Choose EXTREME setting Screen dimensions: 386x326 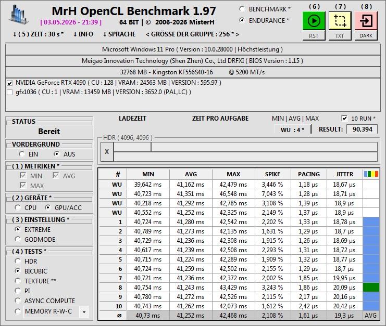pyautogui.click(x=18, y=229)
